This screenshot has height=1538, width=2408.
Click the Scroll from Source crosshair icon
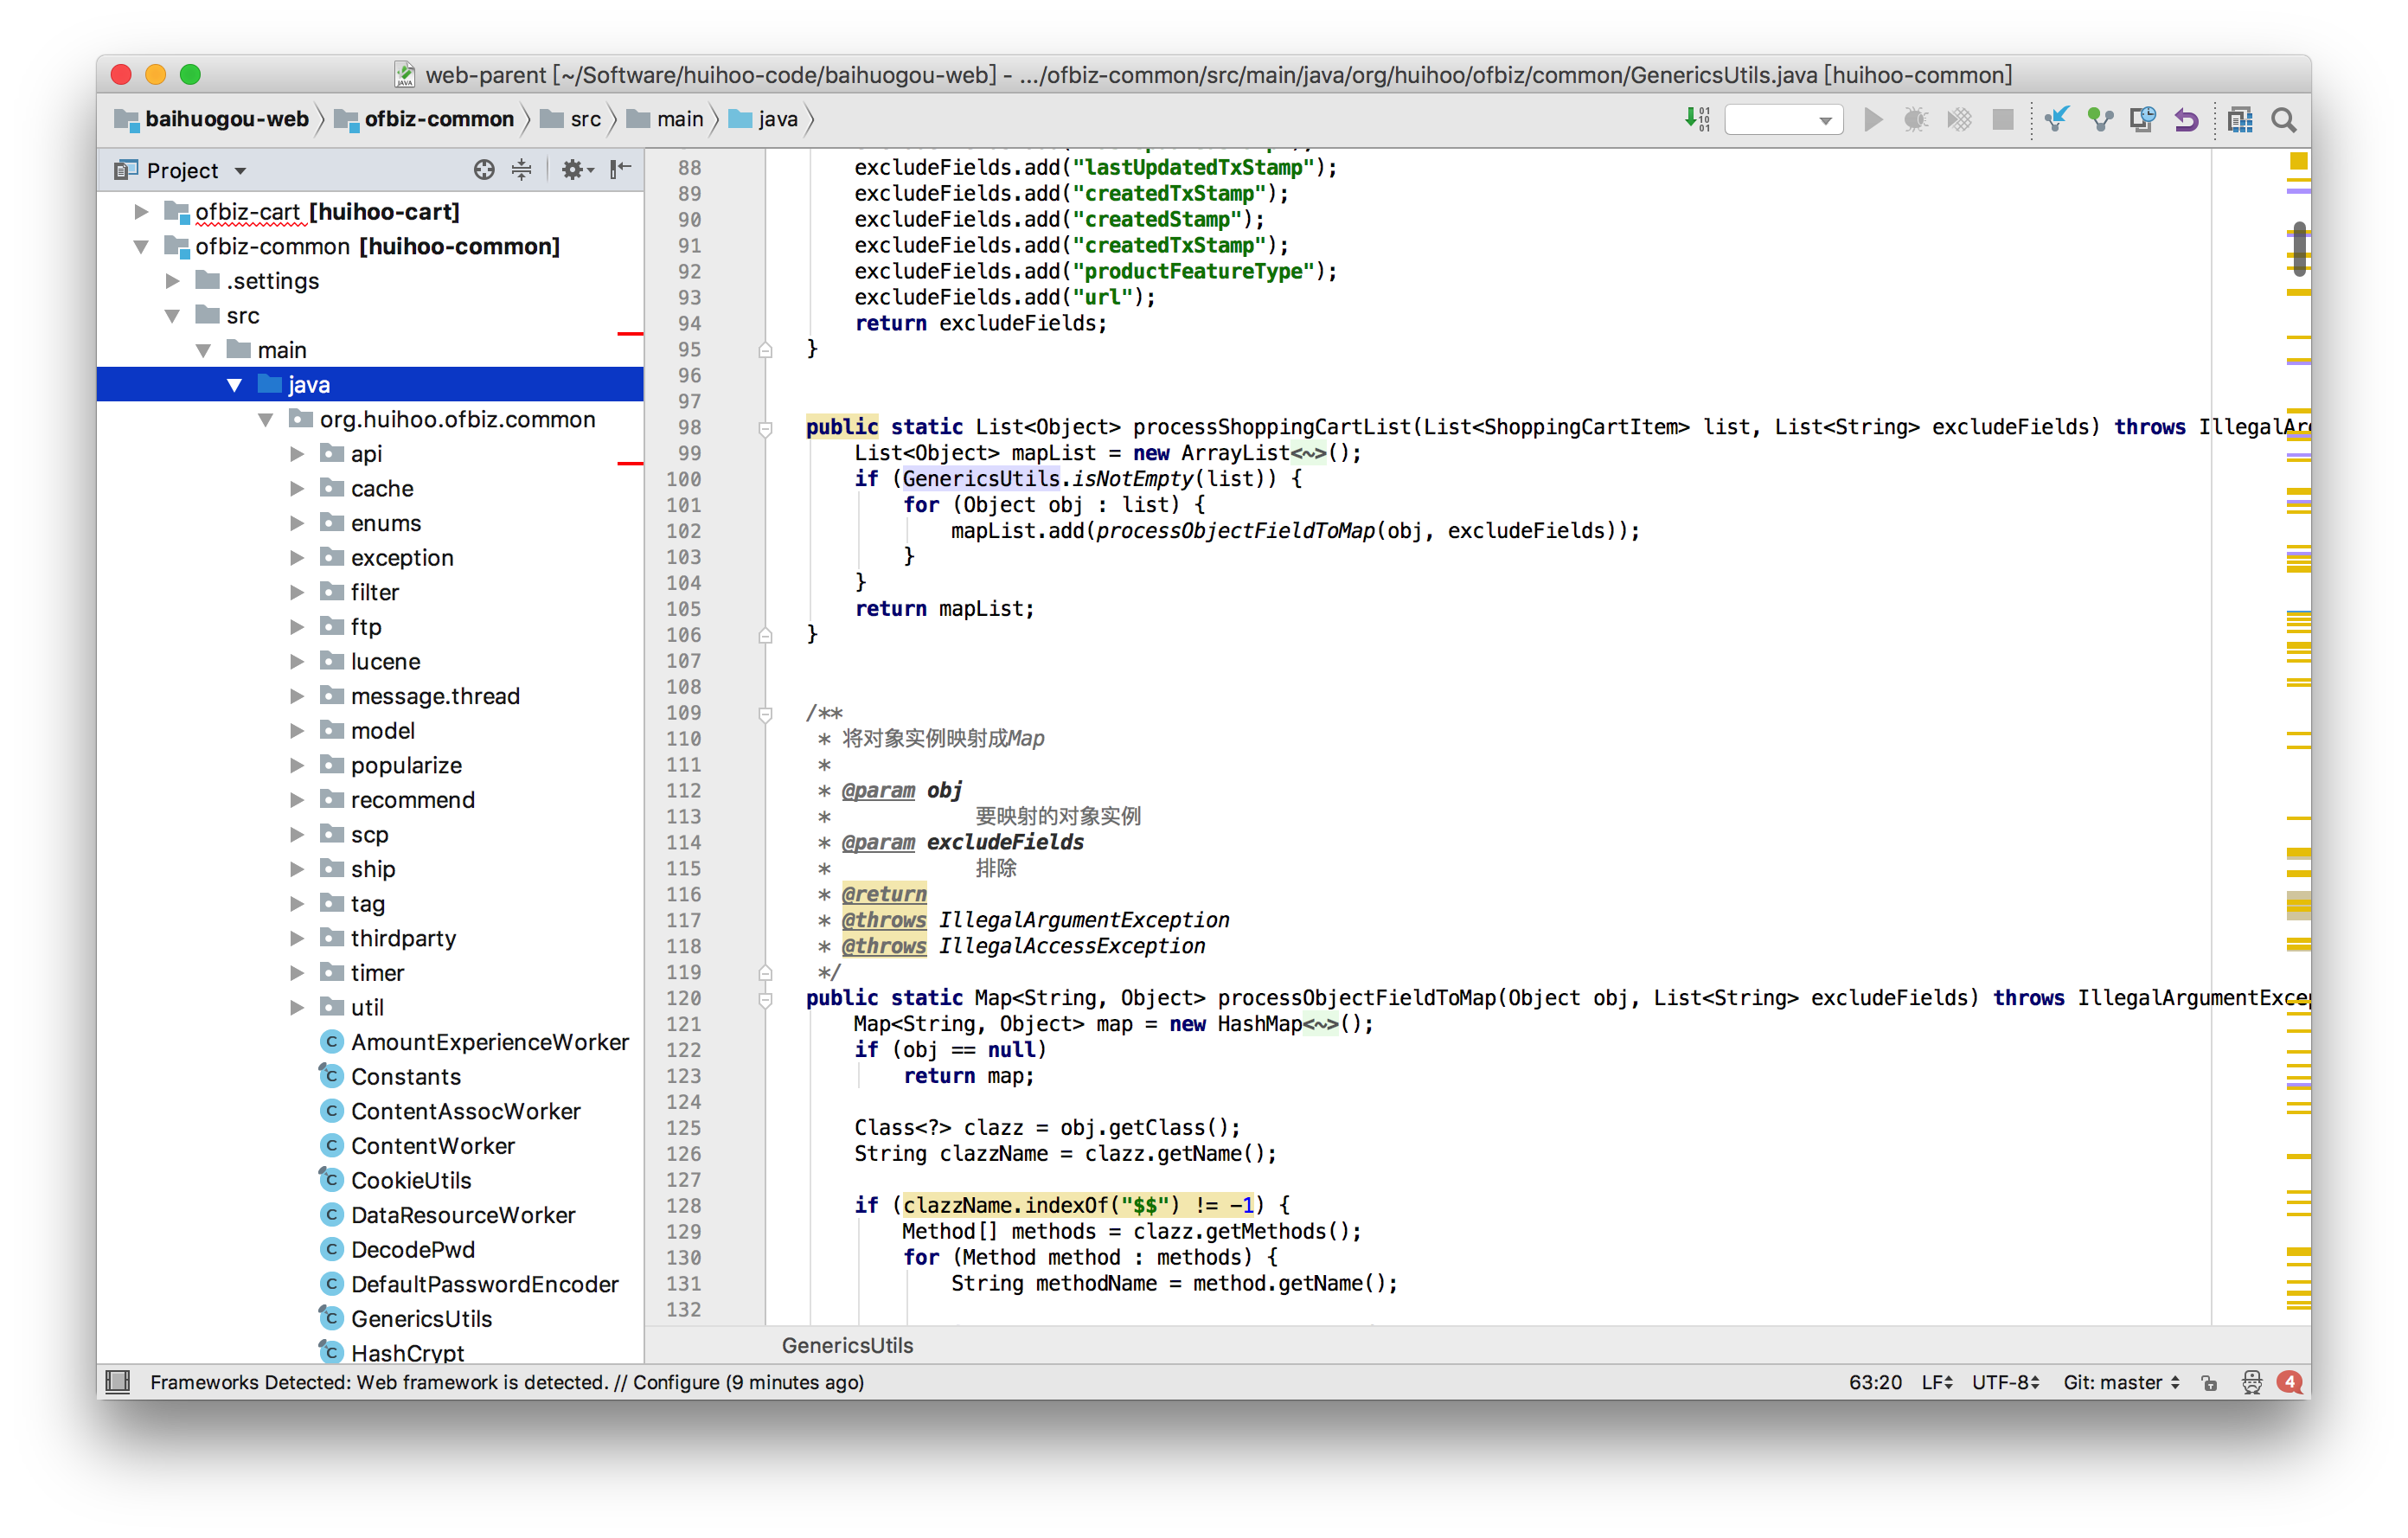pyautogui.click(x=484, y=170)
